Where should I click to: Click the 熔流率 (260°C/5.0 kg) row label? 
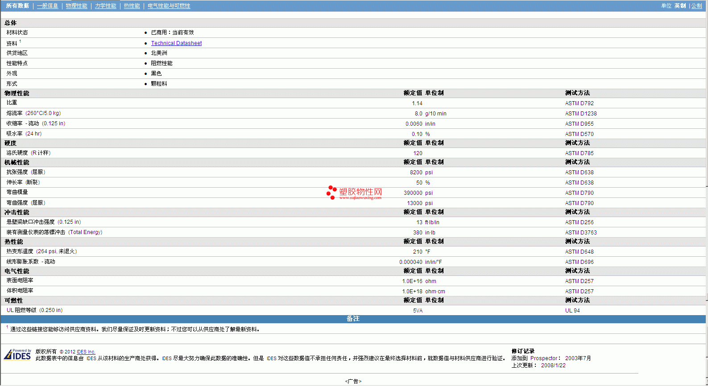(x=33, y=113)
